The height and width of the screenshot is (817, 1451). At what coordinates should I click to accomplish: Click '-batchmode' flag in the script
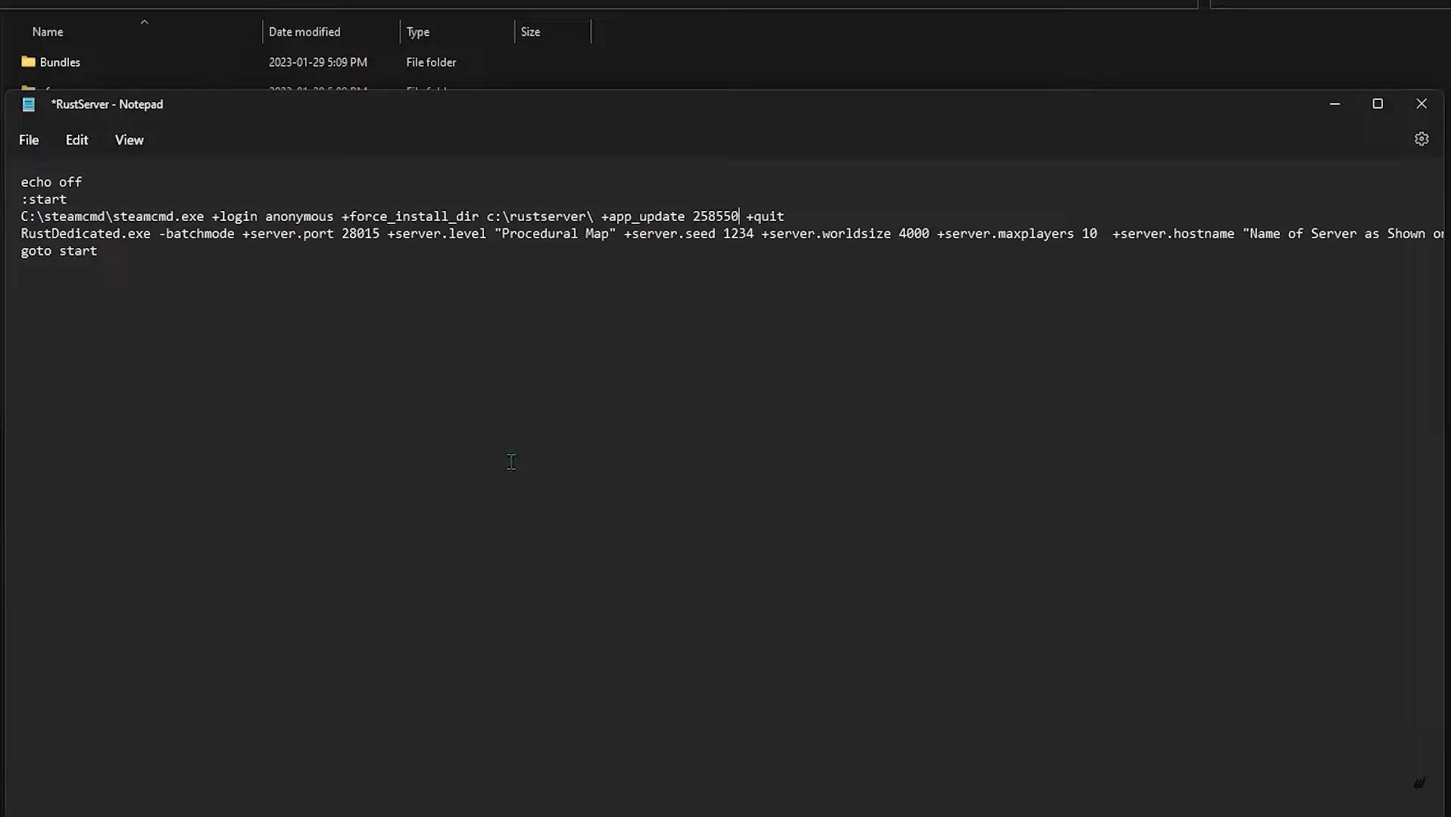[196, 234]
